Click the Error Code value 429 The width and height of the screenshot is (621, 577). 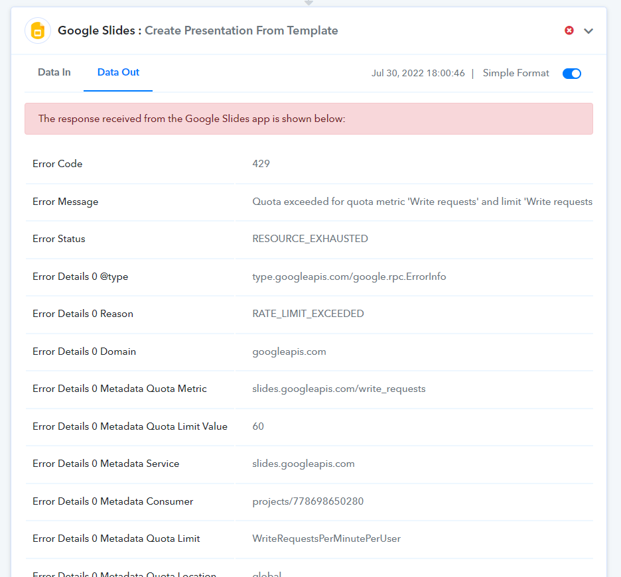pyautogui.click(x=261, y=164)
